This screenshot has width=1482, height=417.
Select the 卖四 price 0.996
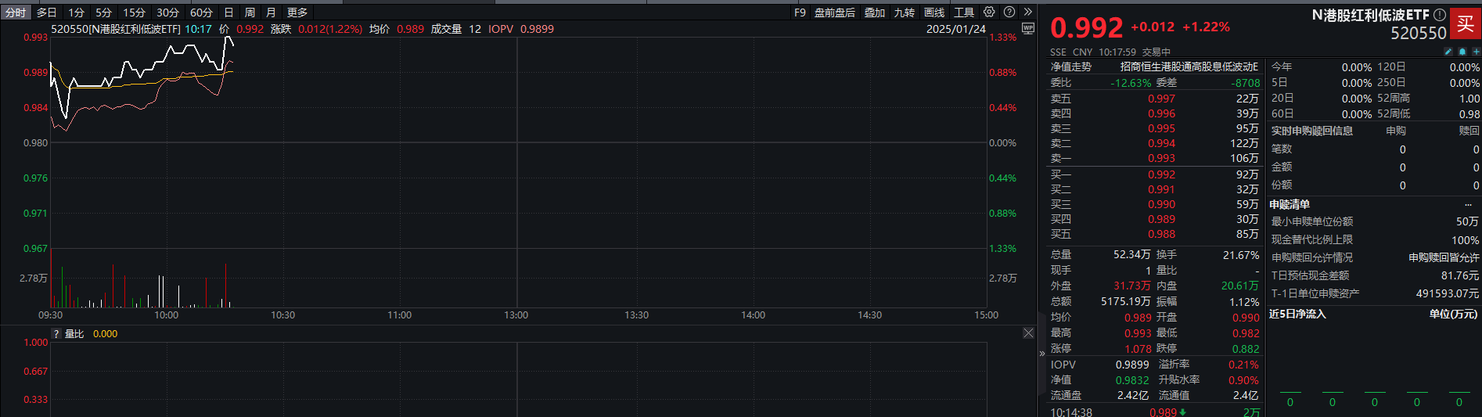[x=1161, y=113]
